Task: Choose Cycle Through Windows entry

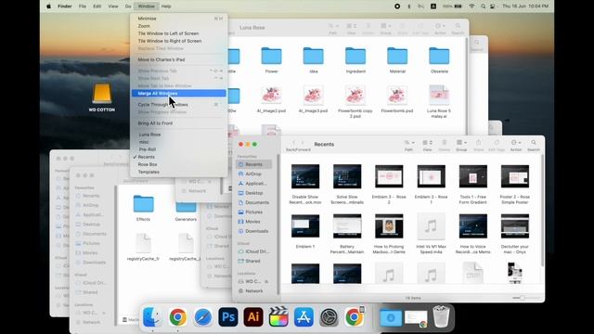Action: (x=179, y=105)
